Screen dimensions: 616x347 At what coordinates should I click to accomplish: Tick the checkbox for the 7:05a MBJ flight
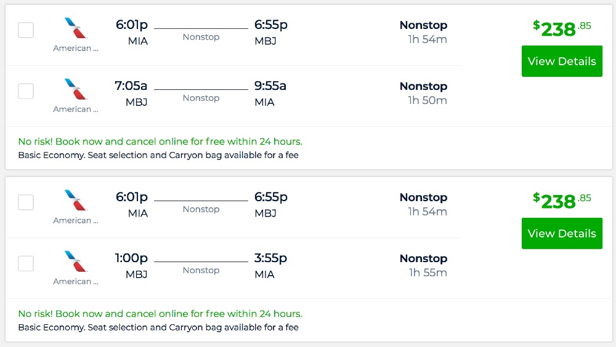click(26, 91)
